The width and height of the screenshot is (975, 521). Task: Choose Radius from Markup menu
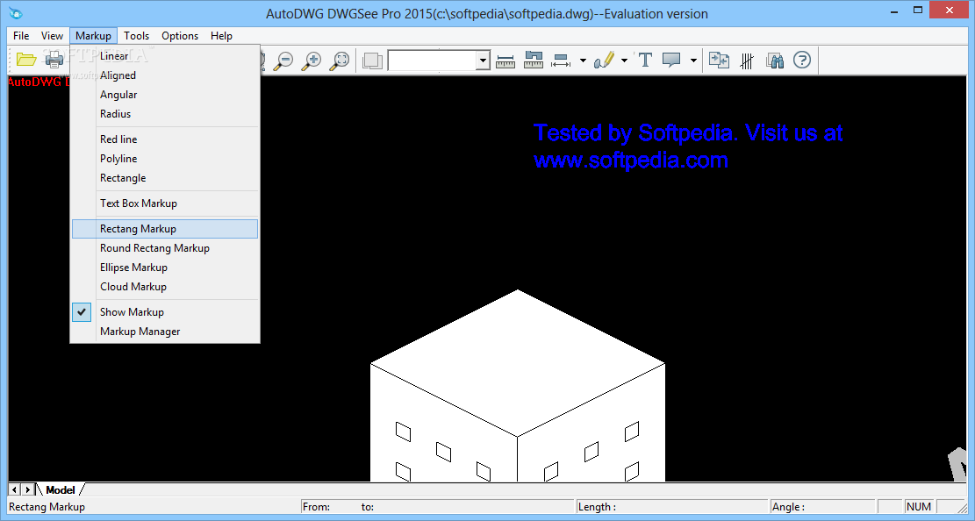pos(165,114)
